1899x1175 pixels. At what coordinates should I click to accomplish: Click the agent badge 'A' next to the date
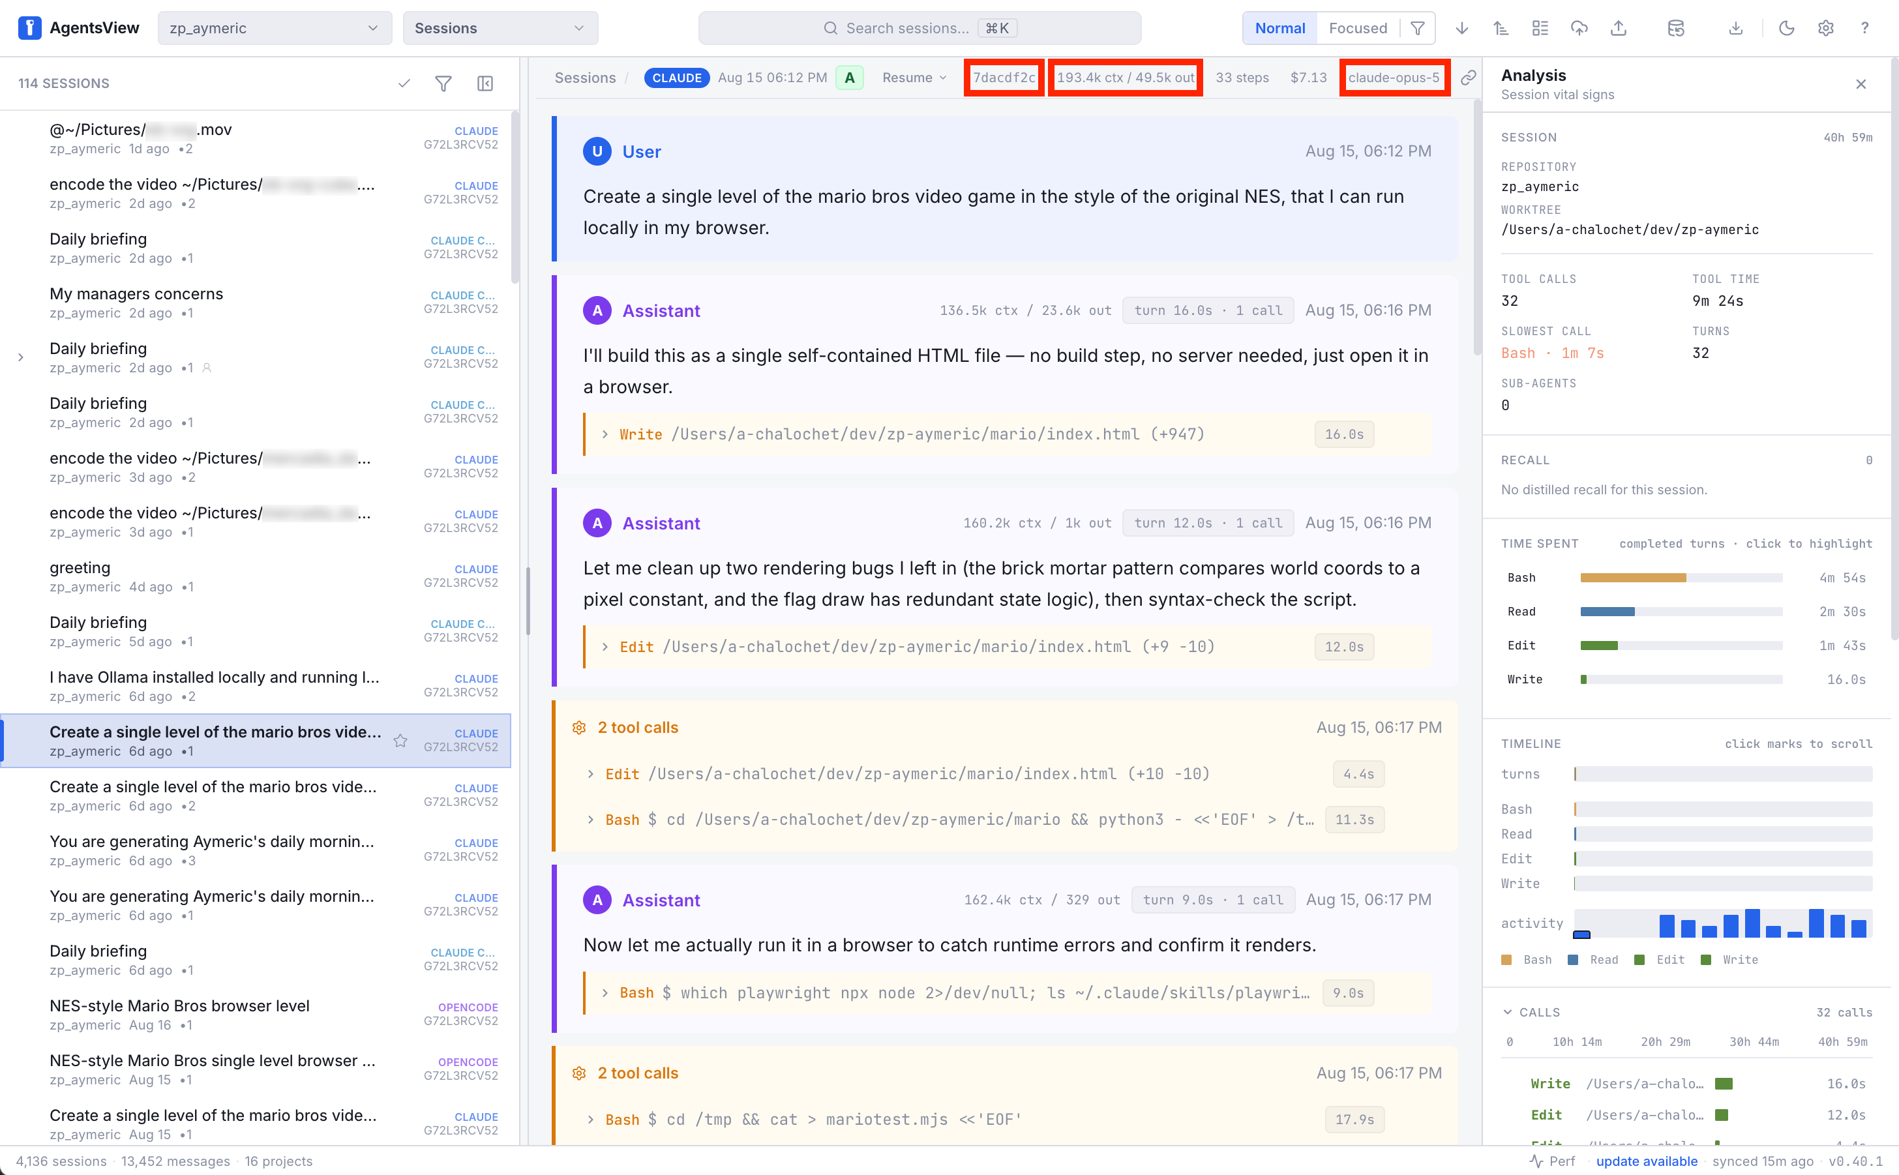tap(849, 78)
